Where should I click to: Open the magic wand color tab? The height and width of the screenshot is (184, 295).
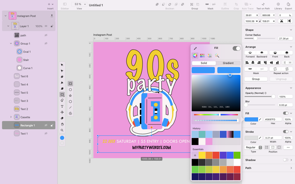[217, 56]
